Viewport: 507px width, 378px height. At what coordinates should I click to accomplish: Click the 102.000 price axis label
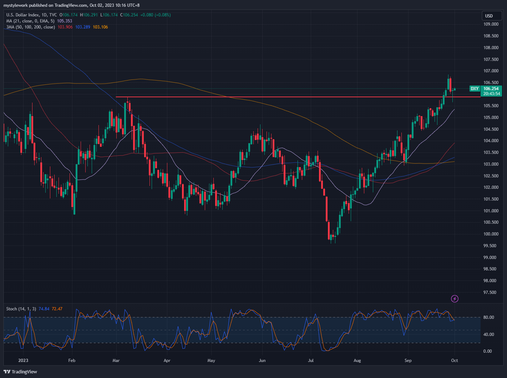(491, 187)
